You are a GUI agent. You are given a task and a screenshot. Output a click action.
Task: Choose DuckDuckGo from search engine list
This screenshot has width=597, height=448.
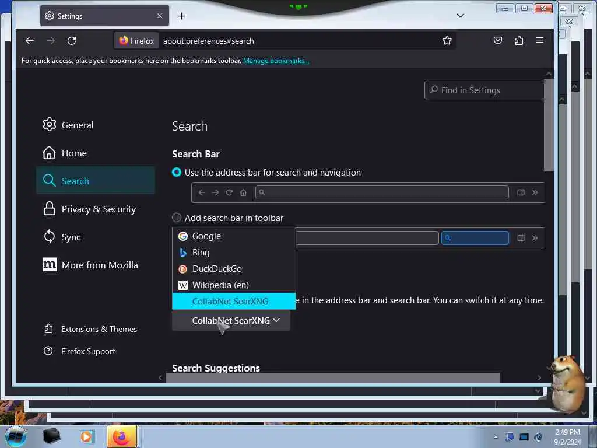(x=234, y=269)
